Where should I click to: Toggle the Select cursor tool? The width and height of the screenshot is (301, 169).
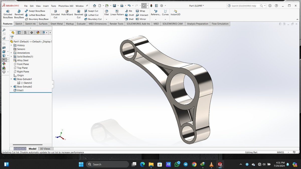click(x=144, y=6)
